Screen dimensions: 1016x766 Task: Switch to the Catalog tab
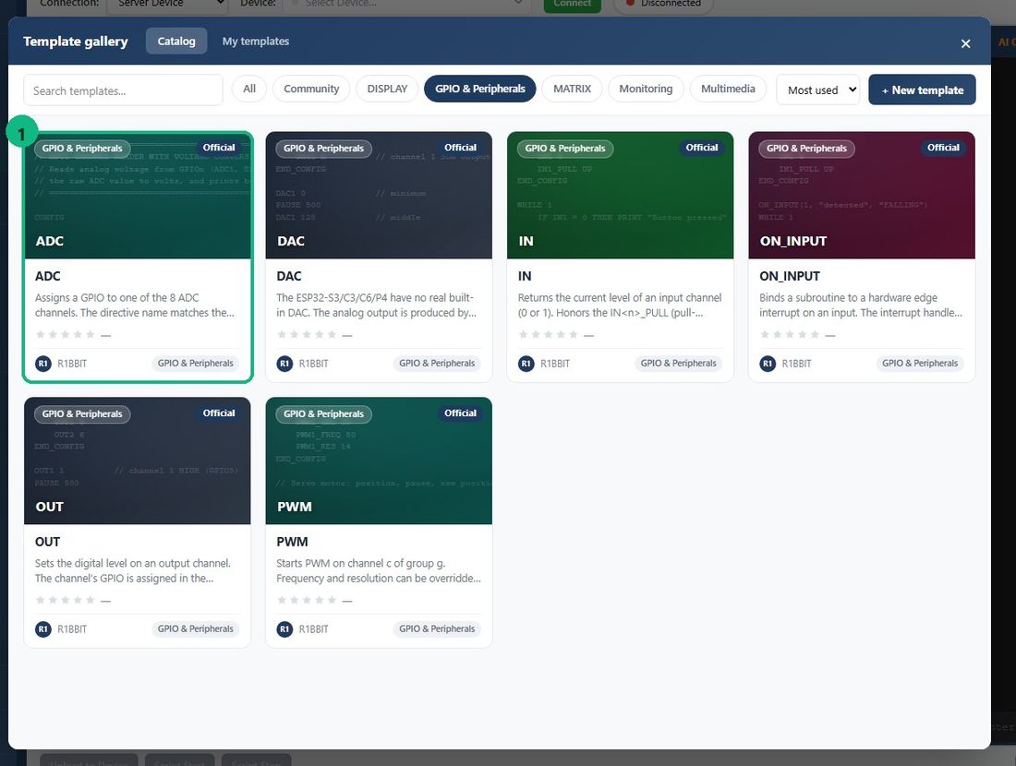tap(176, 41)
